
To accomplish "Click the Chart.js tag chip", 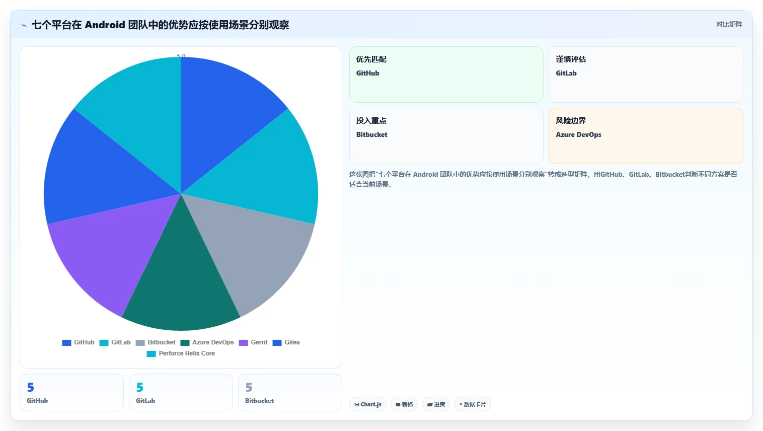I will [368, 404].
